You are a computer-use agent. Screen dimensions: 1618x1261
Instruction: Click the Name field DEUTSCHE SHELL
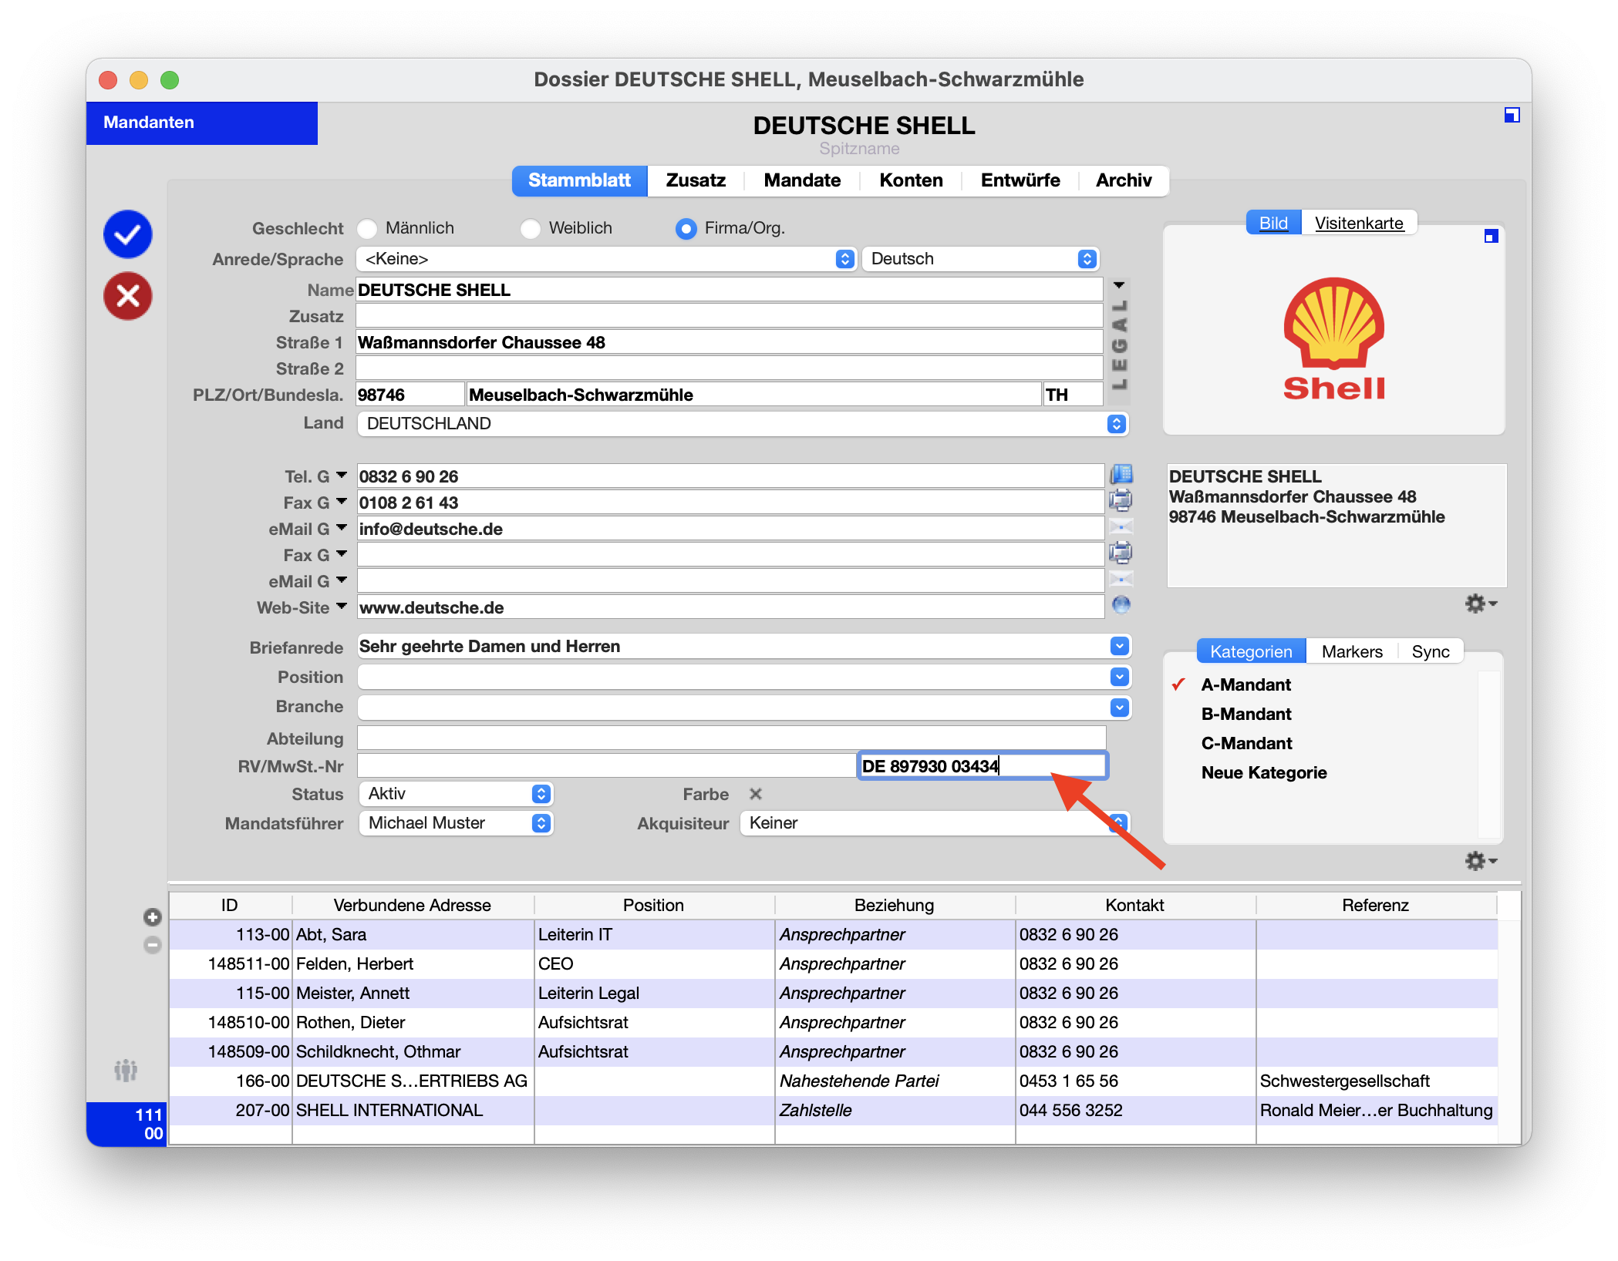pos(729,290)
